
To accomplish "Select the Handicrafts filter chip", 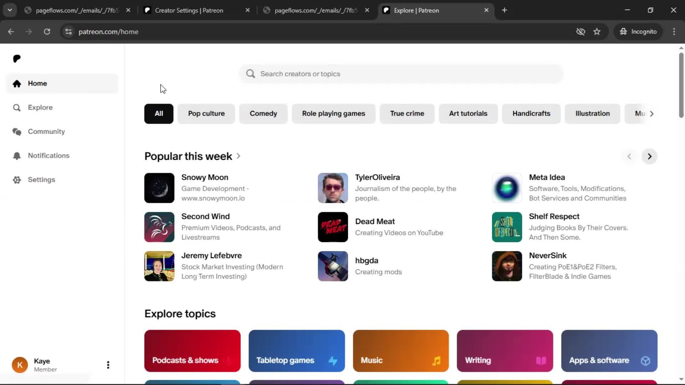I will click(531, 114).
